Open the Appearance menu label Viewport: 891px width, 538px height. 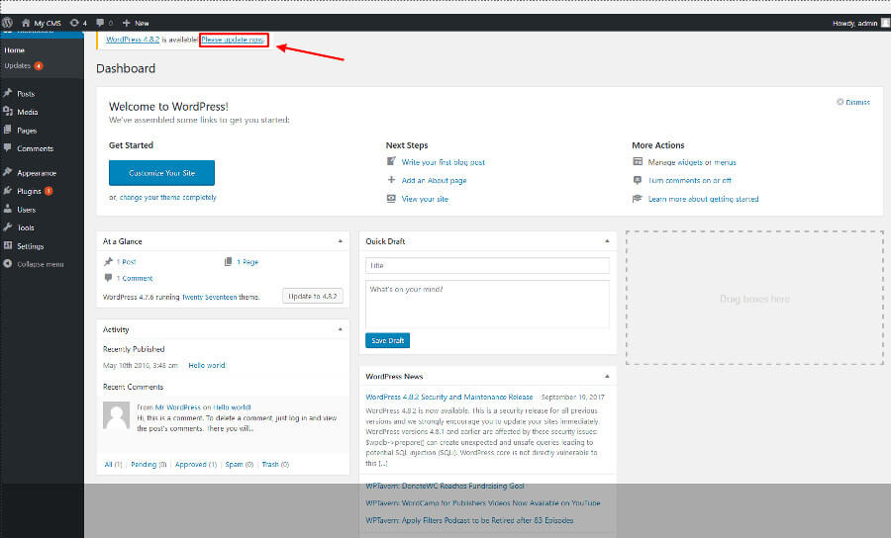[x=37, y=173]
